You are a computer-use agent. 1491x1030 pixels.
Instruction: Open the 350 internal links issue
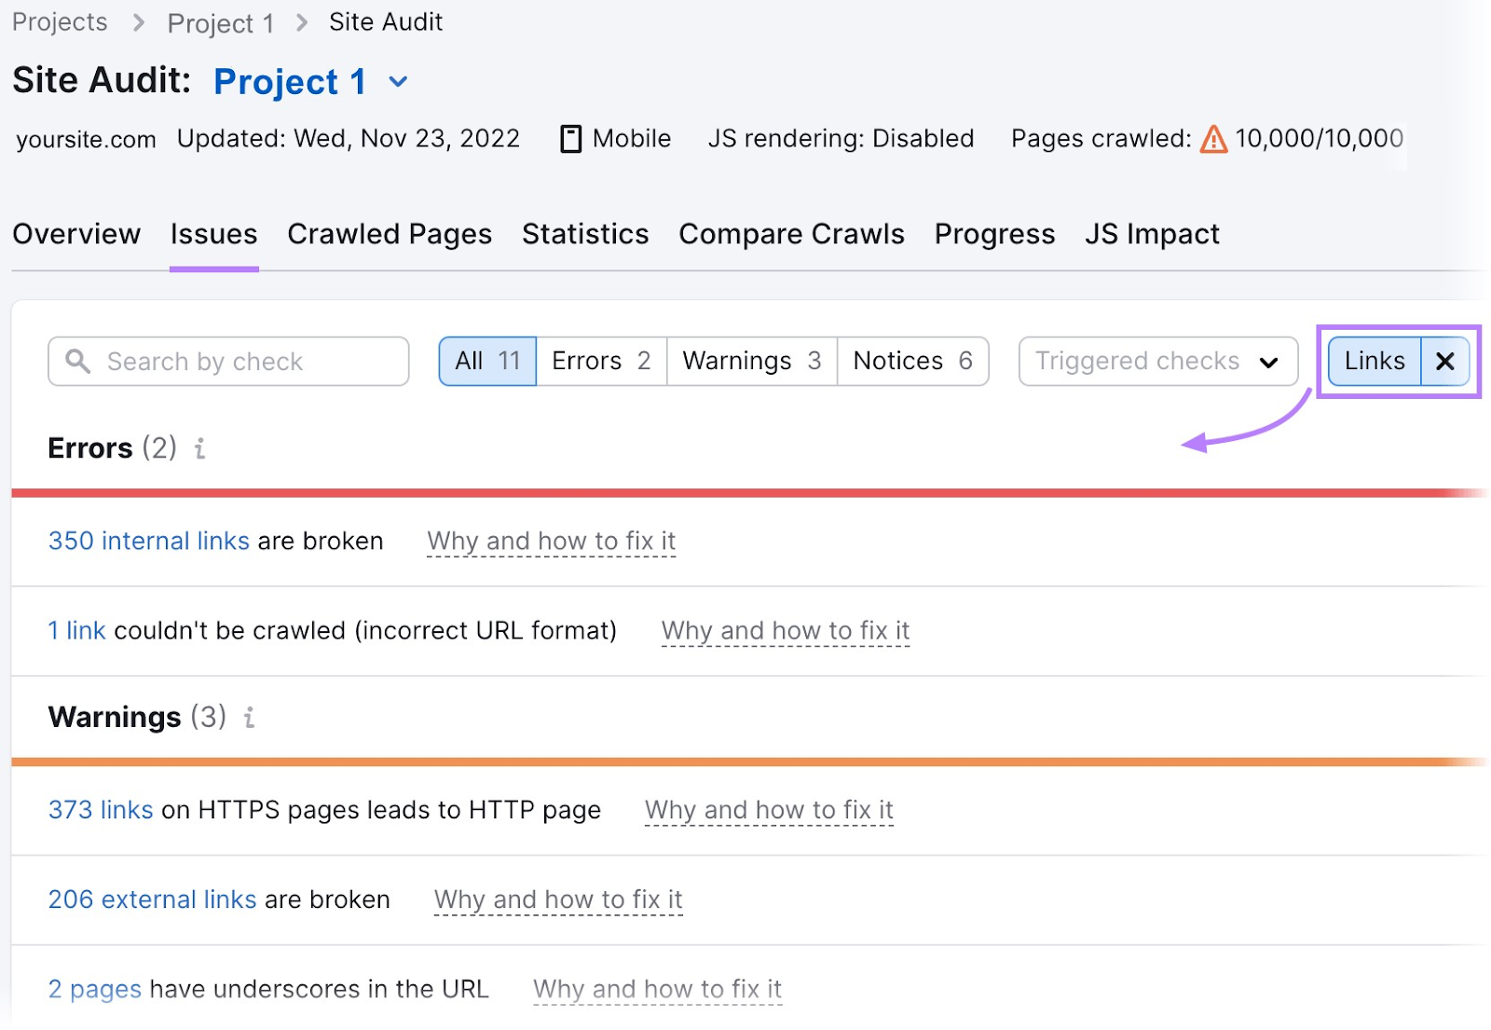(148, 541)
